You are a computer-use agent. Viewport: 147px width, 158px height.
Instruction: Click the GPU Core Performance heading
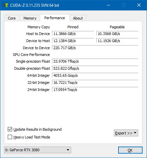pos(31,55)
